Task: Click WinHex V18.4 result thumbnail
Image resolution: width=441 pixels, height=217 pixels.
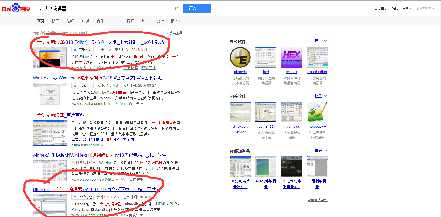Action: click(x=50, y=95)
